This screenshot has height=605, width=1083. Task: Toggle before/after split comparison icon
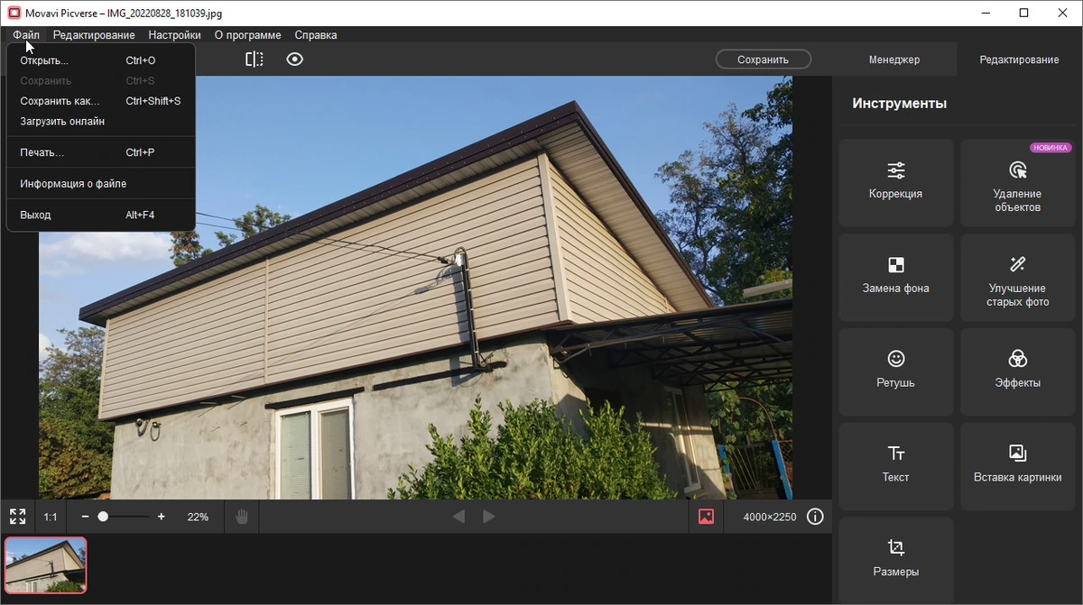tap(255, 60)
